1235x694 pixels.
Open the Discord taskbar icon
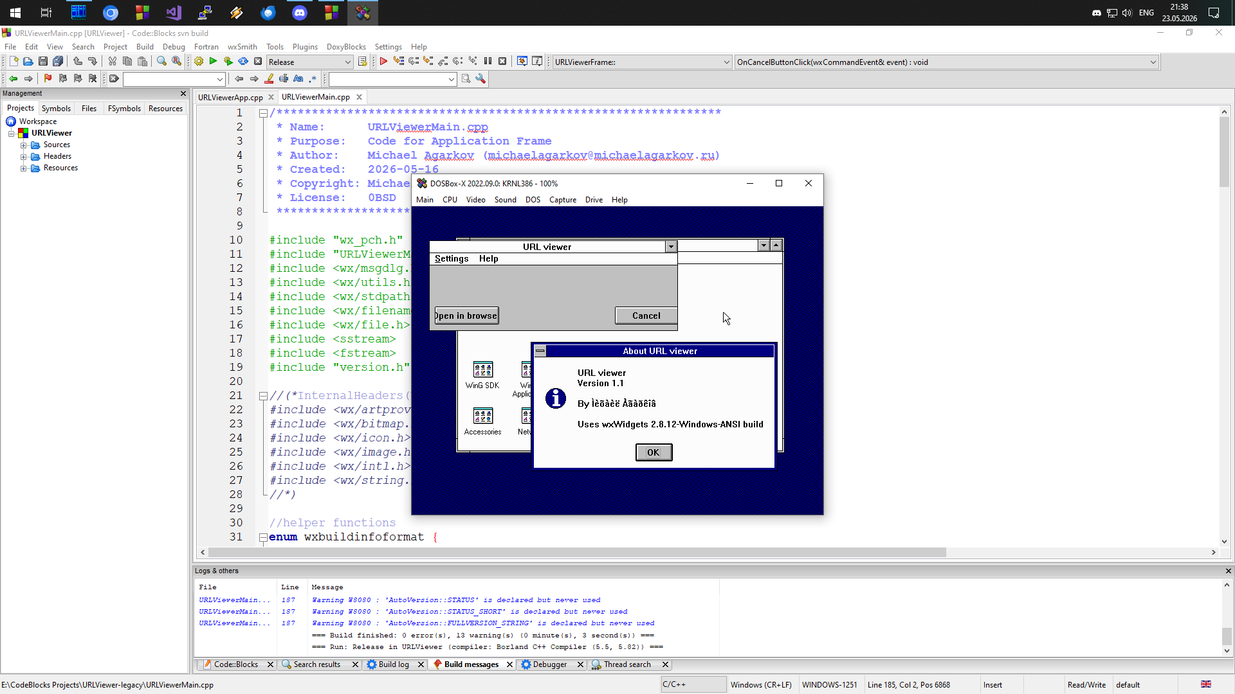tap(300, 13)
